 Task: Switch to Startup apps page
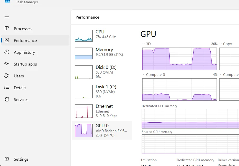coord(35,64)
